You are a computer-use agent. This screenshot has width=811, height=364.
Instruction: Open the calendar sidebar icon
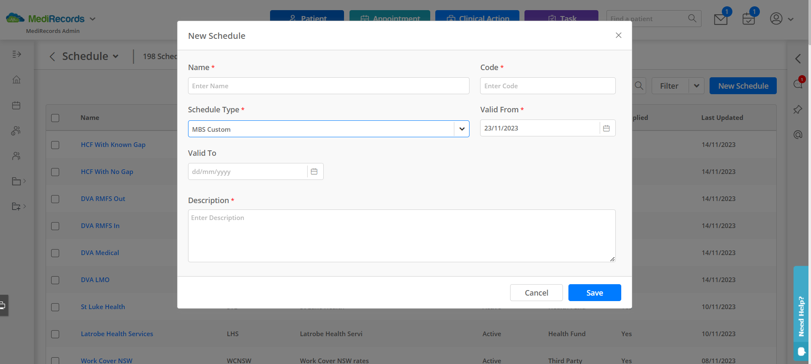click(16, 105)
